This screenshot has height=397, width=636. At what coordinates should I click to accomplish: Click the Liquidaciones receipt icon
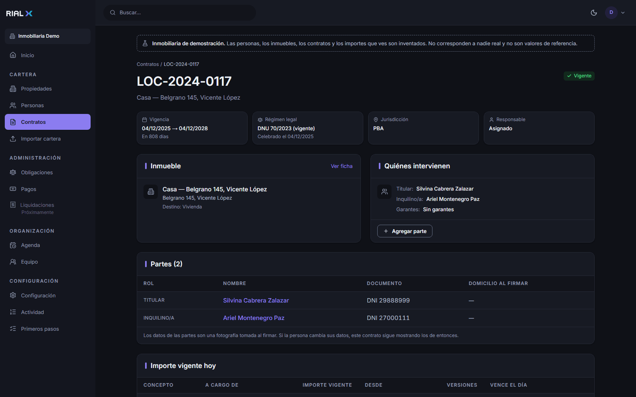pyautogui.click(x=13, y=205)
